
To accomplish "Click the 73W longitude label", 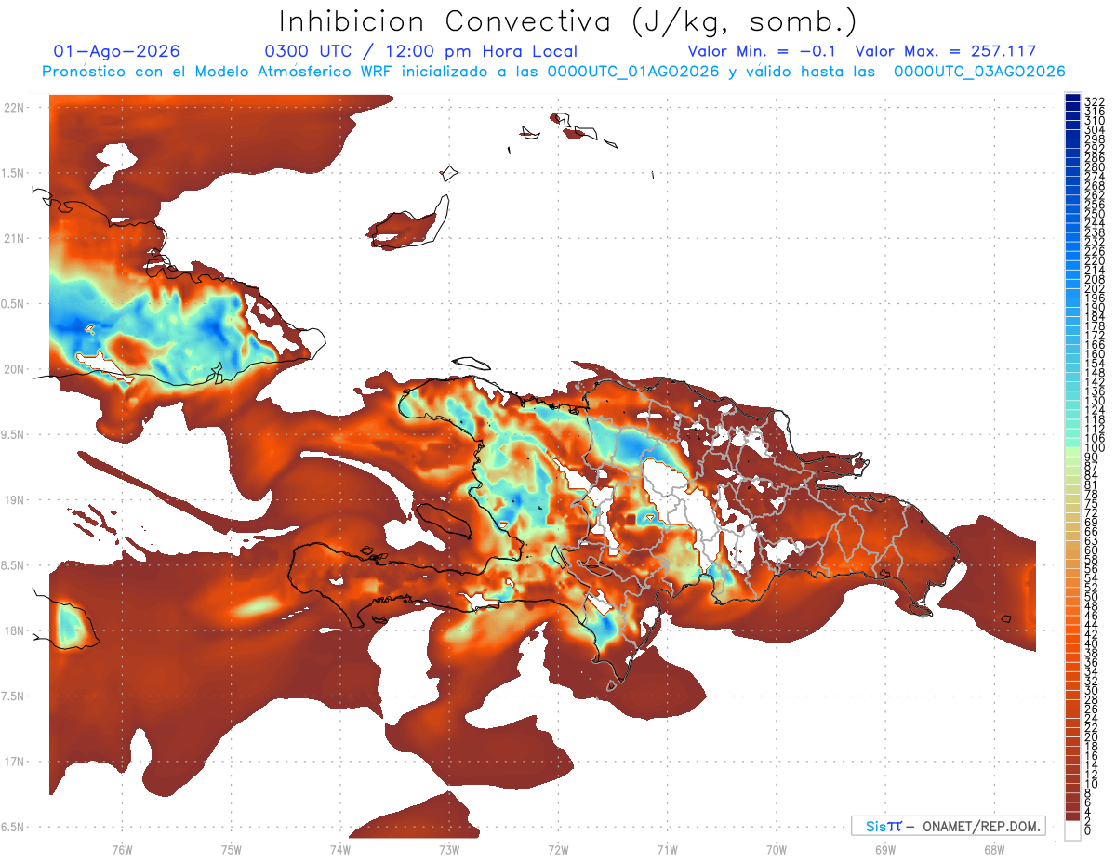I will [x=449, y=850].
